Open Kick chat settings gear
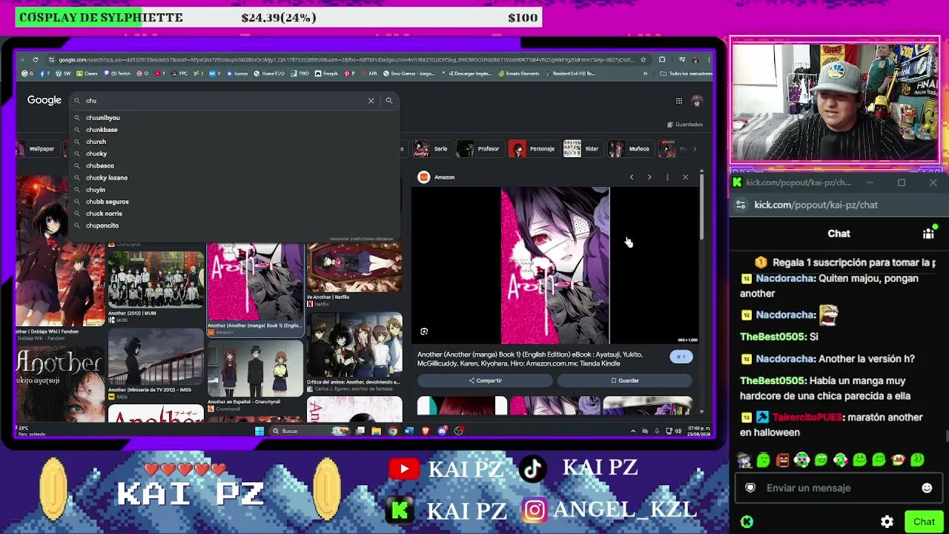Screen dimensions: 949x534 887,521
